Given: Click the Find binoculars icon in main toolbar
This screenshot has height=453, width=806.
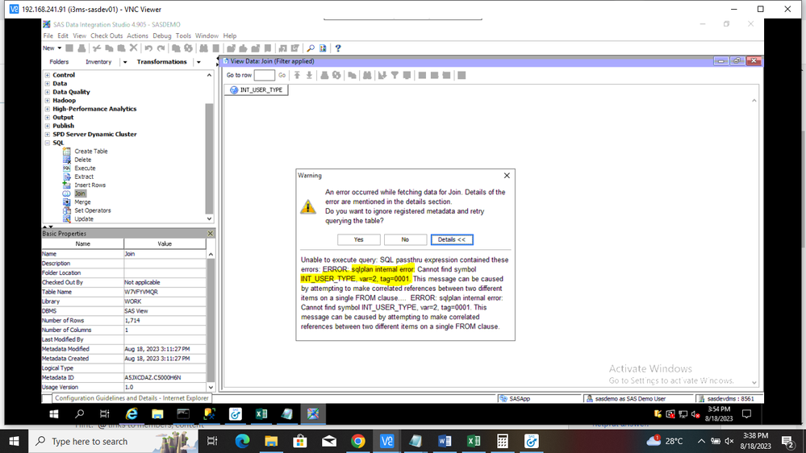Looking at the screenshot, I should point(203,48).
